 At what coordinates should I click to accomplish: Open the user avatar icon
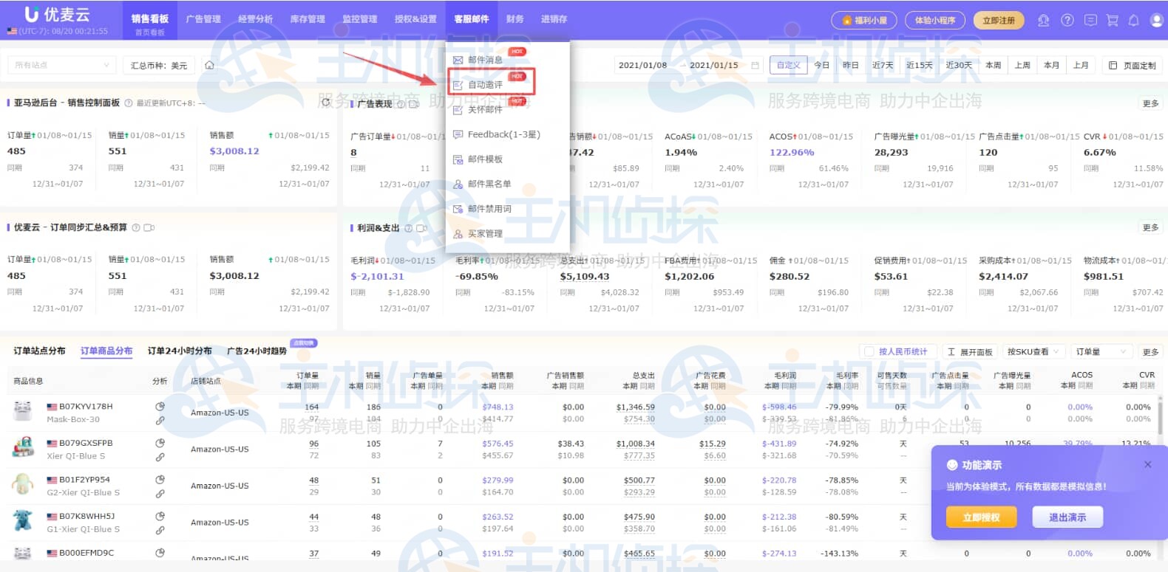1157,21
